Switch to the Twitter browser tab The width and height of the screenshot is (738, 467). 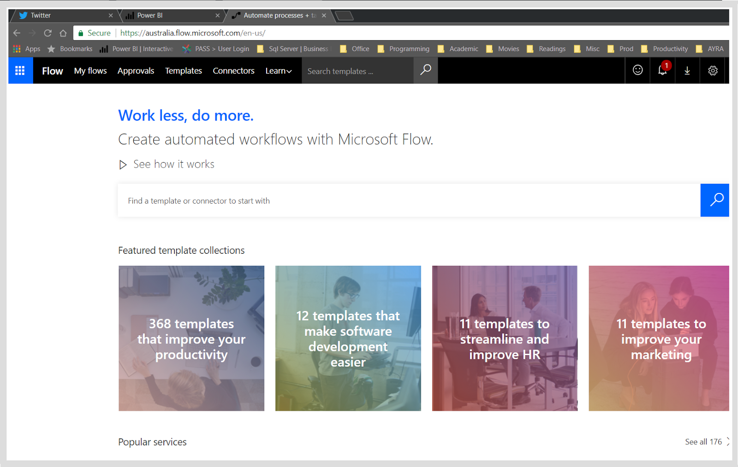65,15
